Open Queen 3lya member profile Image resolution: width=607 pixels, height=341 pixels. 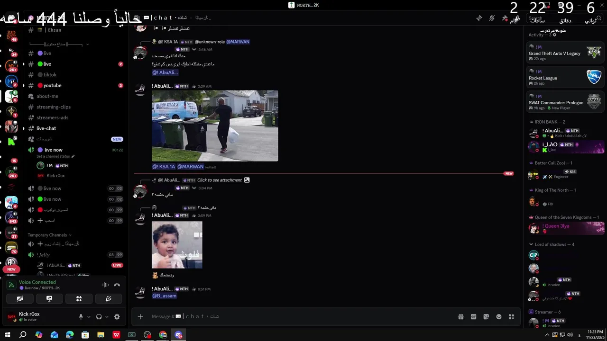click(566, 228)
